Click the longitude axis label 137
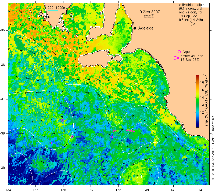Viewport: 215px width, 193px height. point(91,190)
